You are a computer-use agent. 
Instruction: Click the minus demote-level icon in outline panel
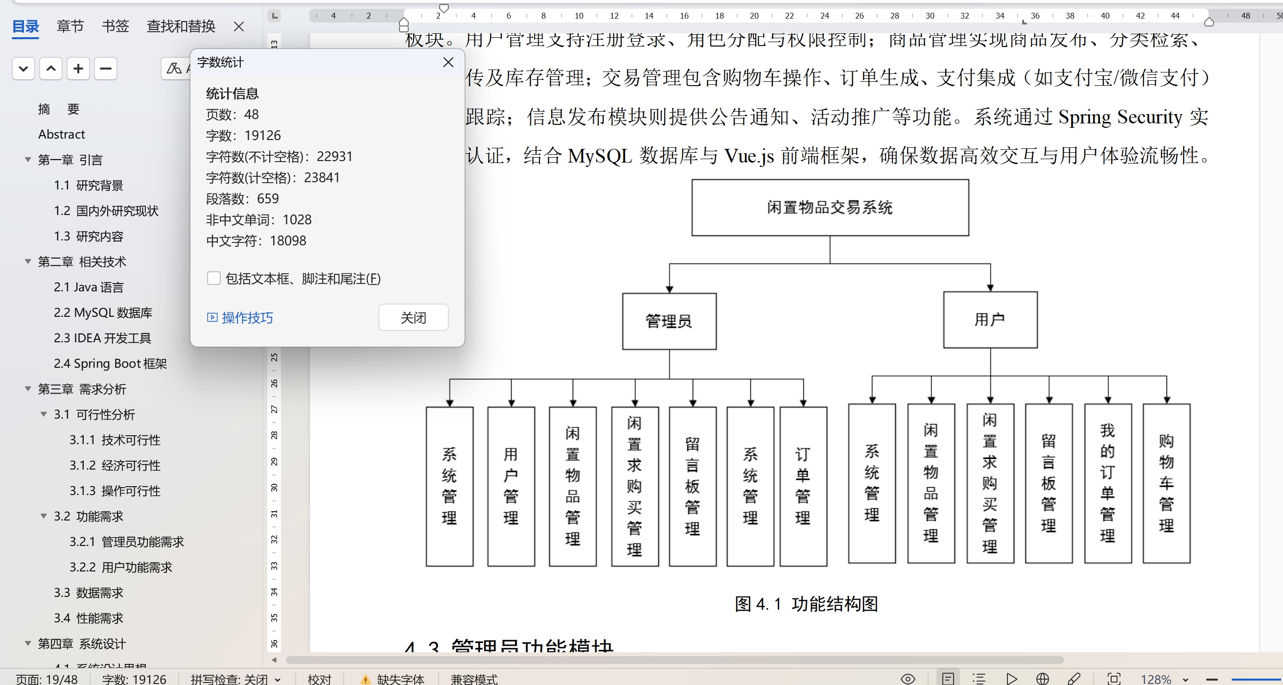tap(106, 68)
